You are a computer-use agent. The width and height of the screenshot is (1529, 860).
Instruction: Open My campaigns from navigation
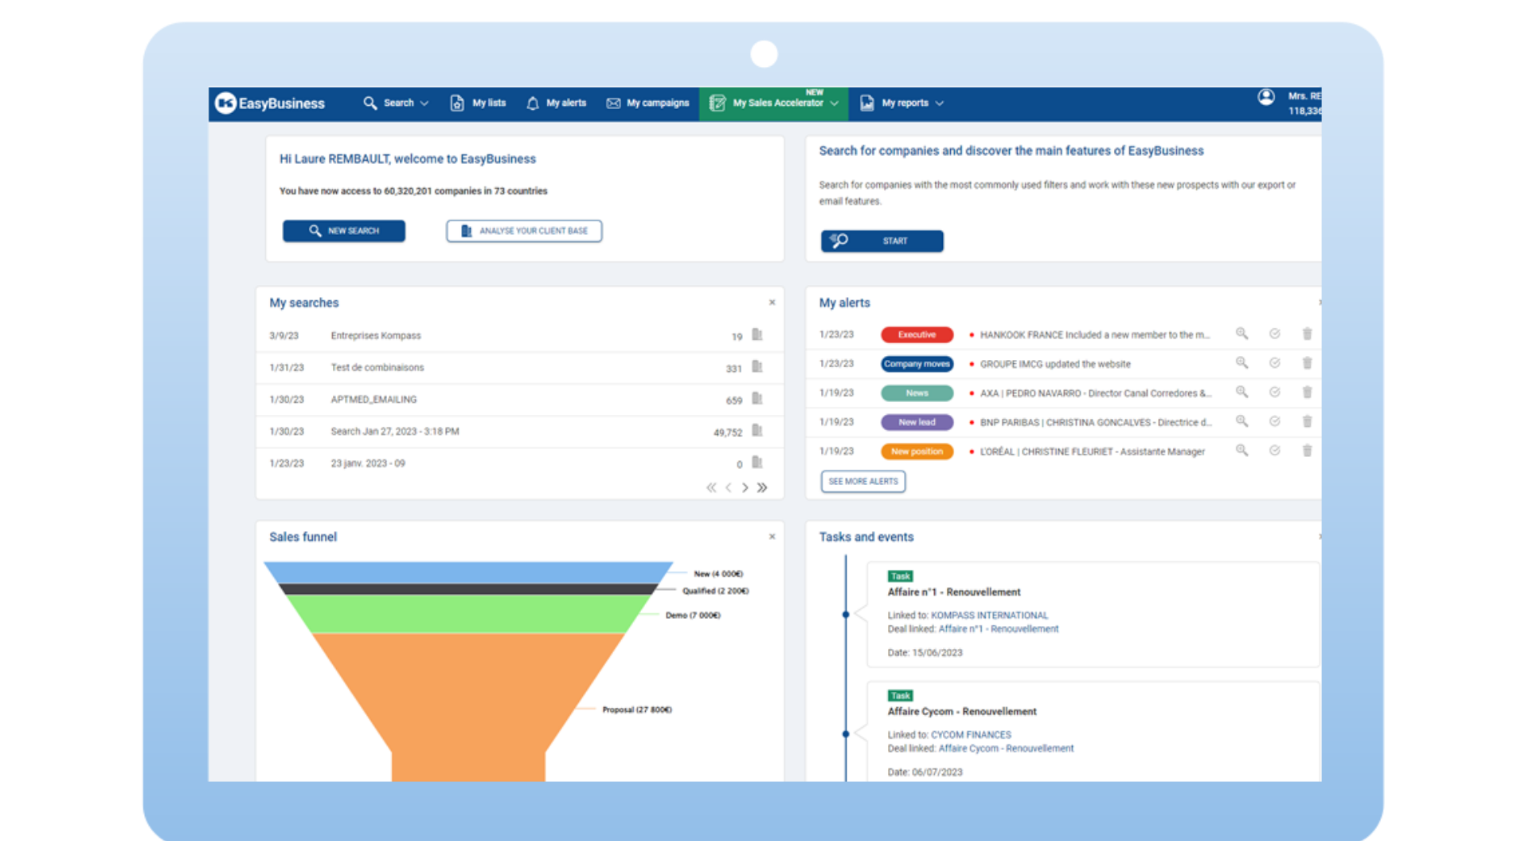[647, 104]
